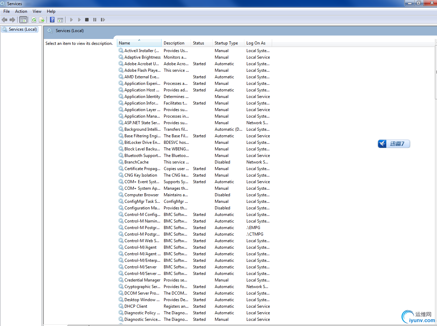Viewport: 437px width, 326px height.
Task: Click the gear icon for AMD External Events
Action: (x=121, y=77)
